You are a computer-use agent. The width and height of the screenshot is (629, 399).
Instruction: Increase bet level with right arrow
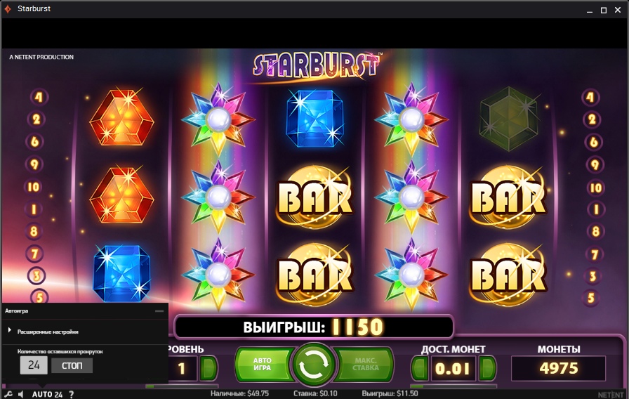208,367
